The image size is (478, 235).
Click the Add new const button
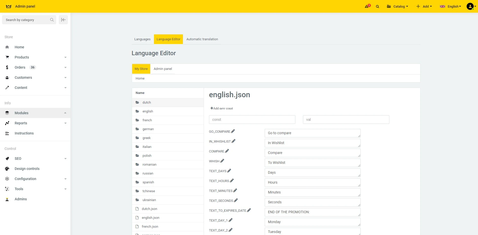tap(221, 108)
